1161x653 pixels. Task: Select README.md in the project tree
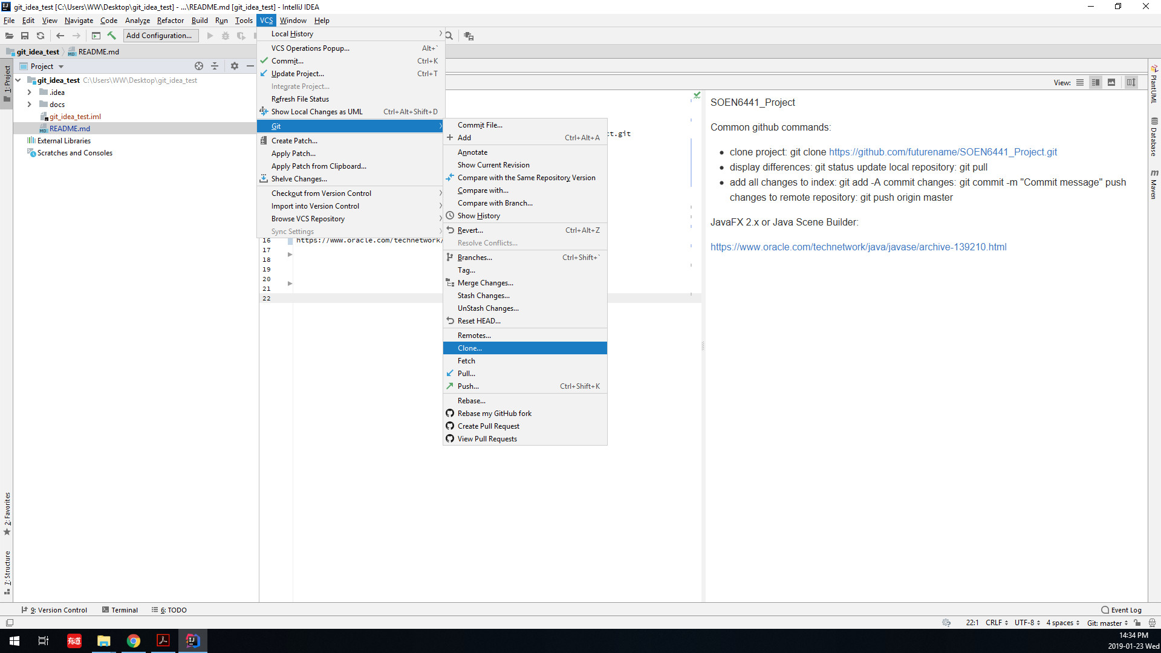[70, 129]
